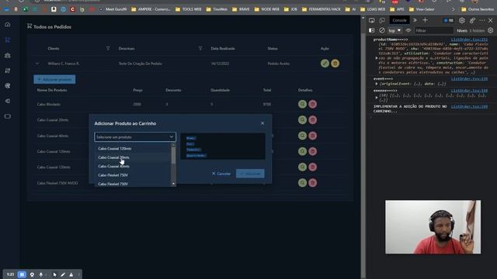Viewport: 497px width, 279px height.
Task: Click the Adicionar produto button
Action: 54,79
